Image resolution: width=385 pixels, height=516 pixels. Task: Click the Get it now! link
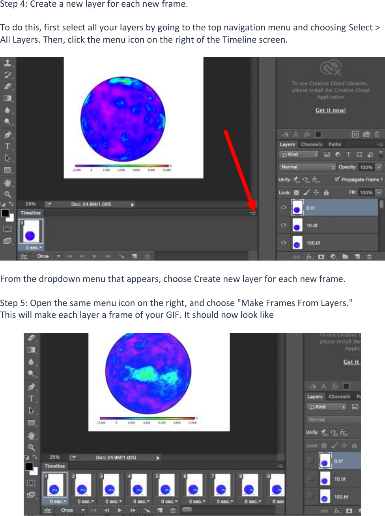point(330,110)
